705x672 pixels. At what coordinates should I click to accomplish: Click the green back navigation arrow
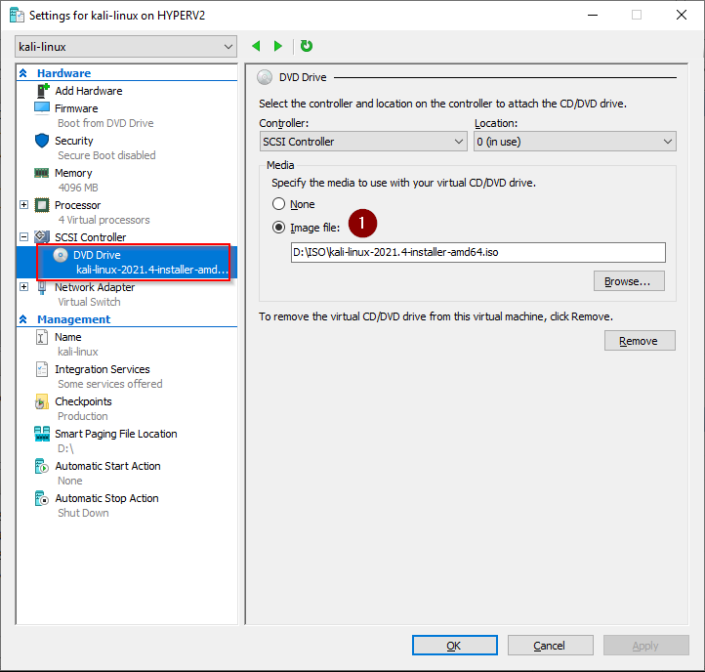coord(257,46)
